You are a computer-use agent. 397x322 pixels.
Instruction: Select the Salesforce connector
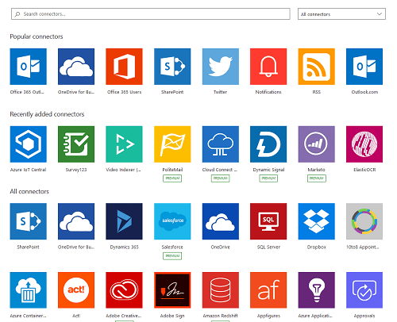(172, 221)
